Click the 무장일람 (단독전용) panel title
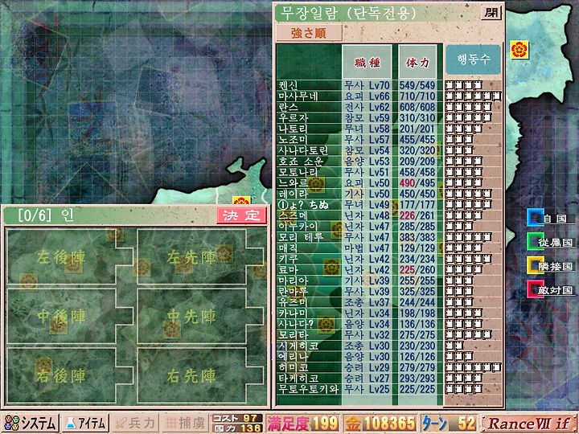This screenshot has width=579, height=434. pos(348,14)
